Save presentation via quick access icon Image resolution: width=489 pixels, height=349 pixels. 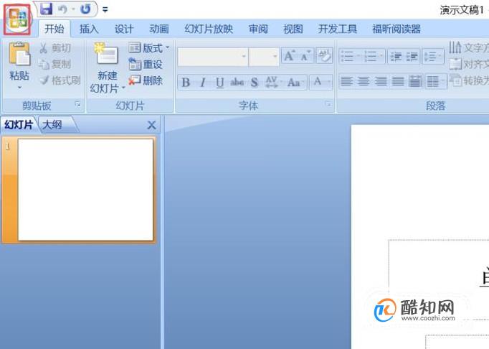click(46, 9)
